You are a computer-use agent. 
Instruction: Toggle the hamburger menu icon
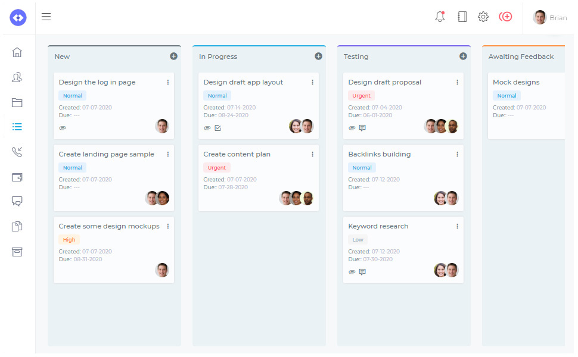(x=46, y=17)
